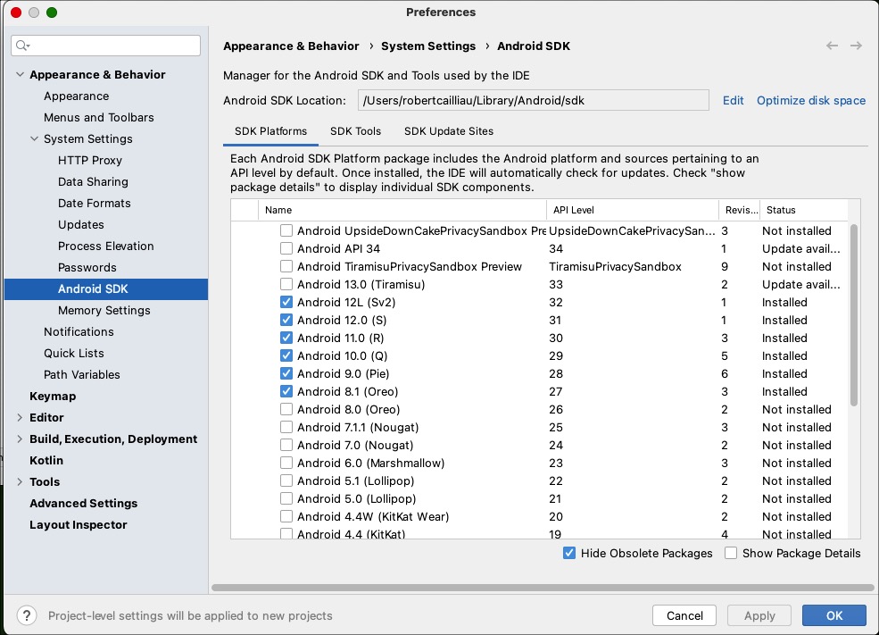Expand Build, Execution, Deployment section
The image size is (879, 635).
click(x=21, y=439)
